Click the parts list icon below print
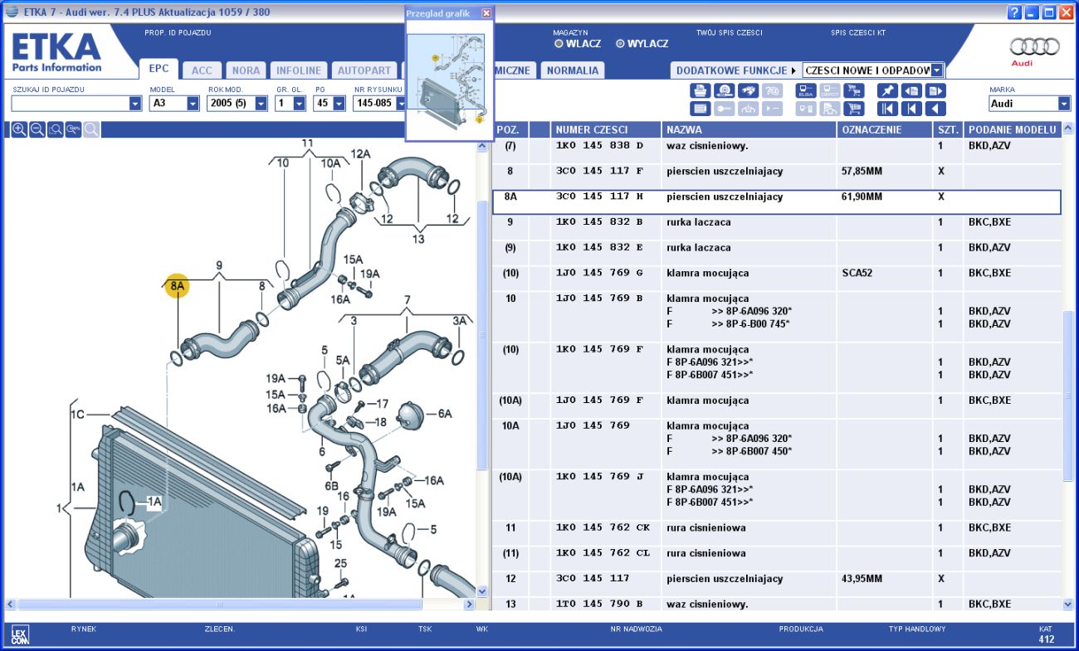 [700, 109]
